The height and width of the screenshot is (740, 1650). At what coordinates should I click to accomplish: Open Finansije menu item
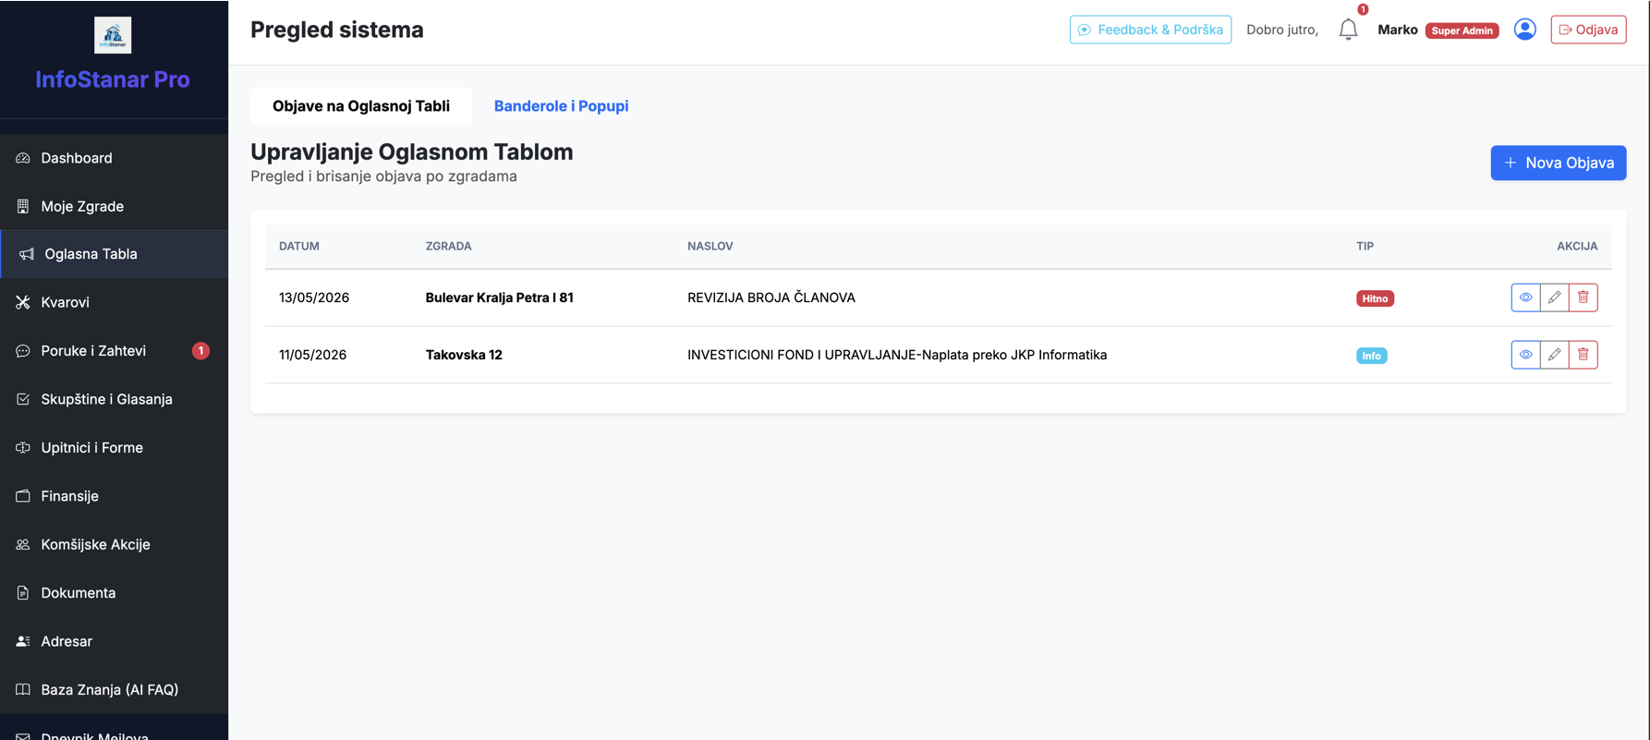click(114, 496)
